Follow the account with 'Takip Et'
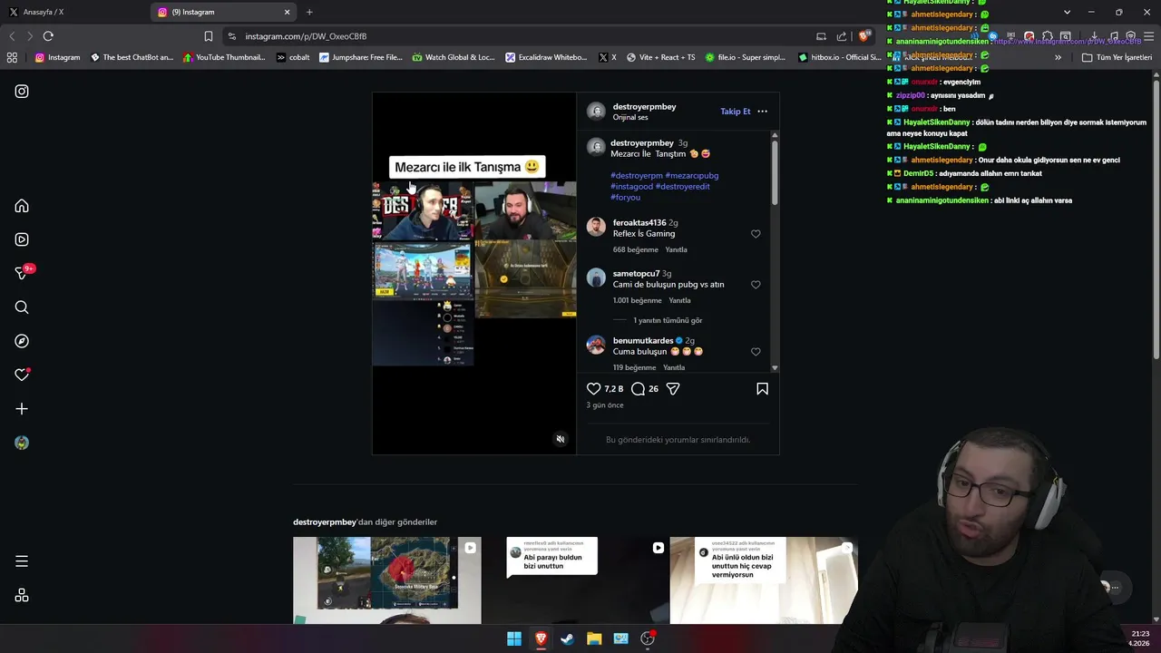1161x653 pixels. pyautogui.click(x=736, y=112)
